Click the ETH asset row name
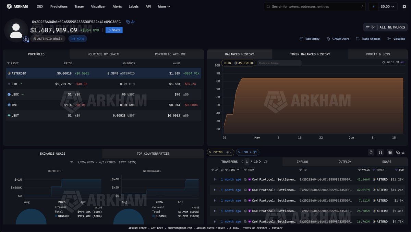 14,84
